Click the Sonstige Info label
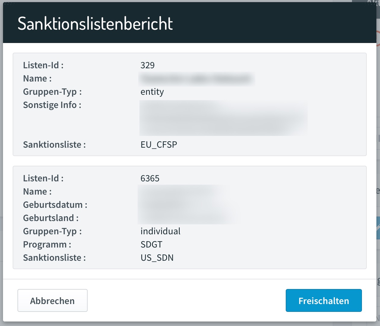 click(52, 105)
